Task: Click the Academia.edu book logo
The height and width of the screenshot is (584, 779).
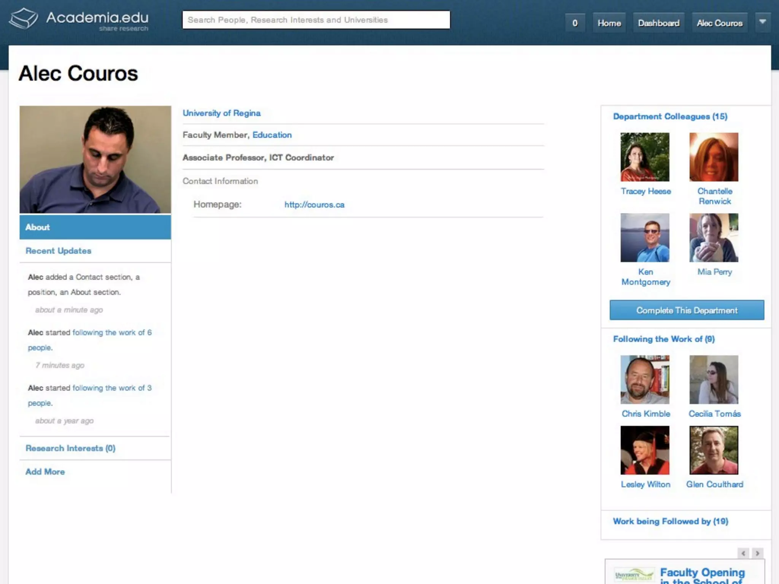Action: click(24, 18)
